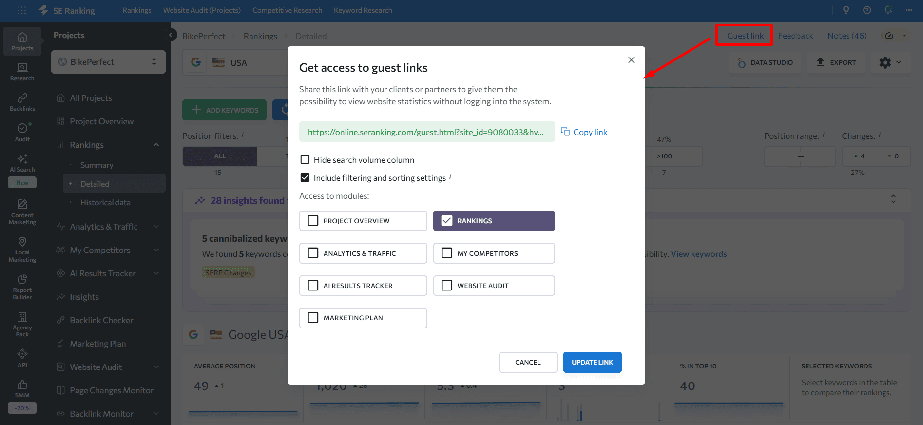Open the settings gear icon

[885, 62]
